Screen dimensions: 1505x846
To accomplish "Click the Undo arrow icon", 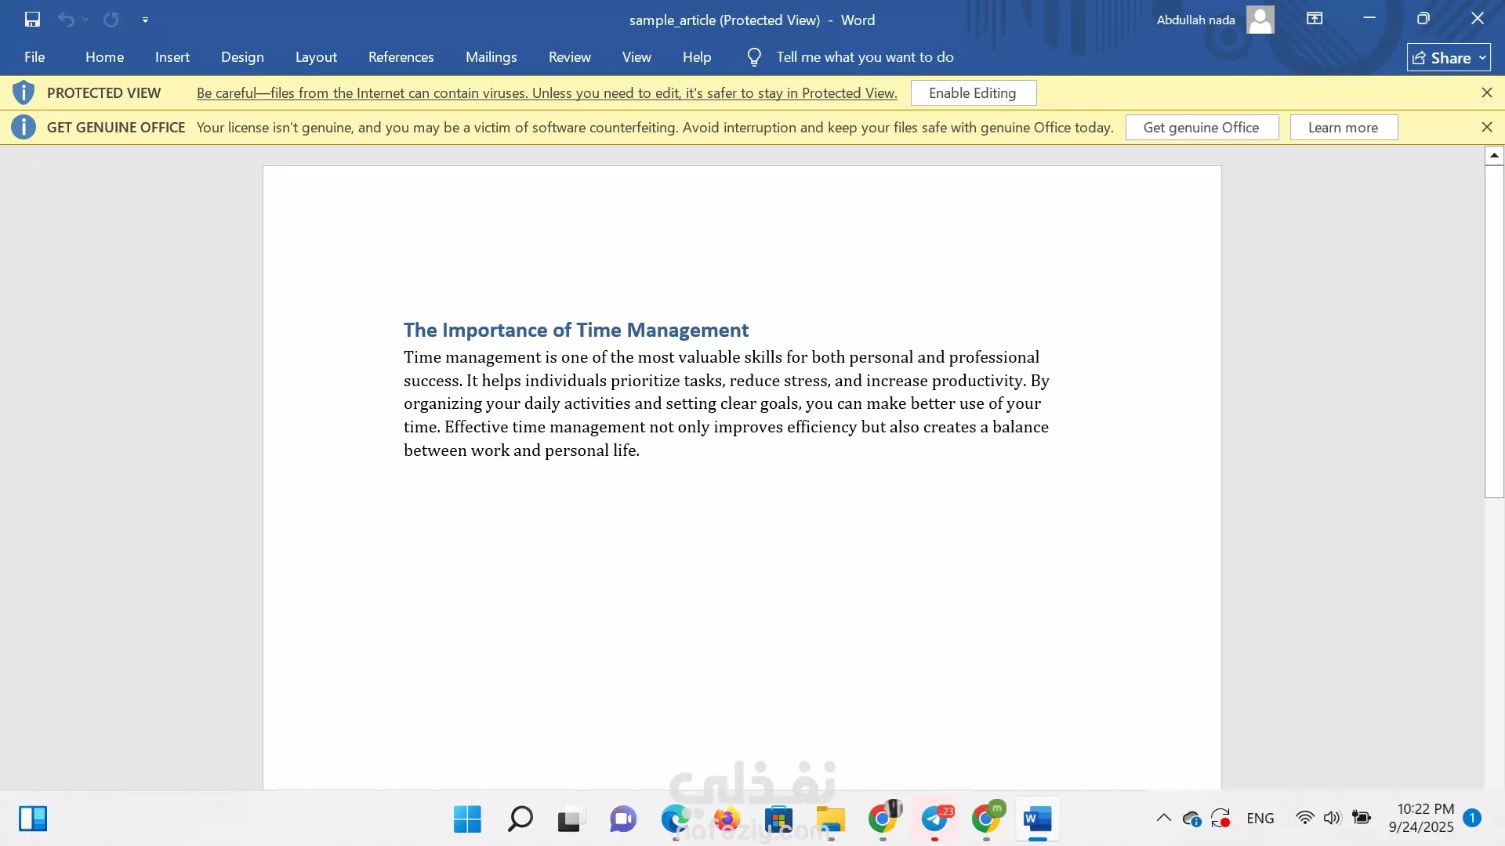I will pos(66,20).
